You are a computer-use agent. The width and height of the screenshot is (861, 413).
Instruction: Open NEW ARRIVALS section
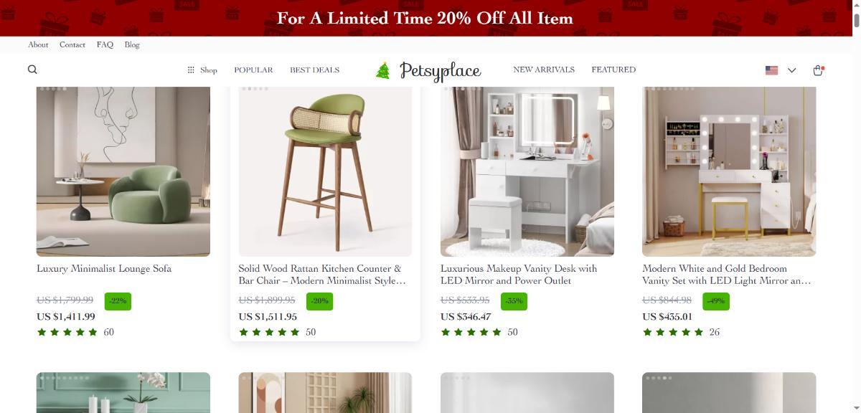click(544, 70)
